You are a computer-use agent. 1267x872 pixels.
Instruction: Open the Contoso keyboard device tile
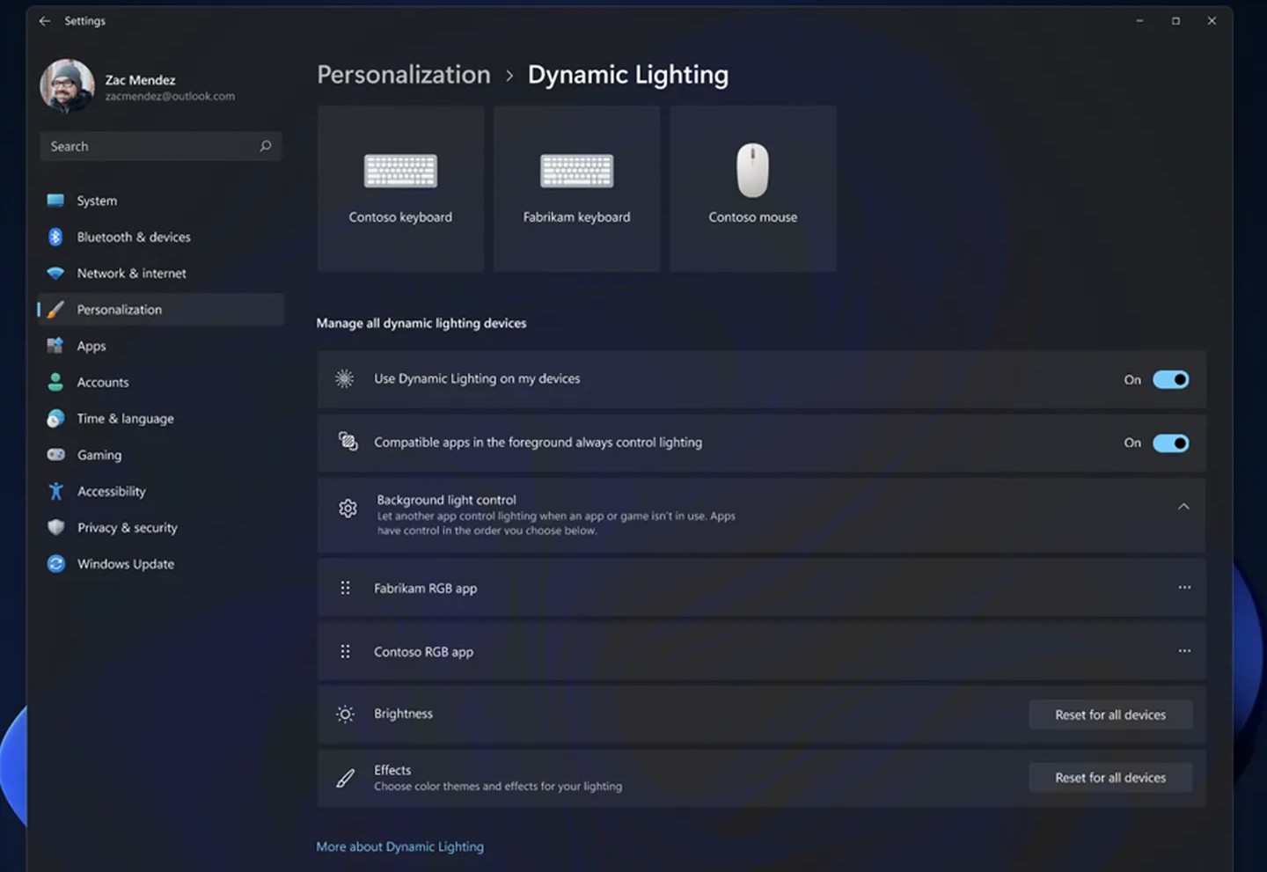click(x=400, y=188)
